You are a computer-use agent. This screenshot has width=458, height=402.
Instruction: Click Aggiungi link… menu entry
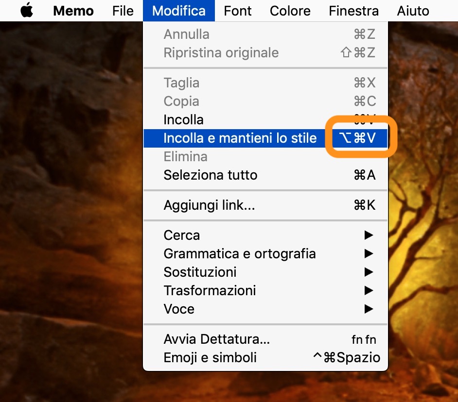coord(209,205)
